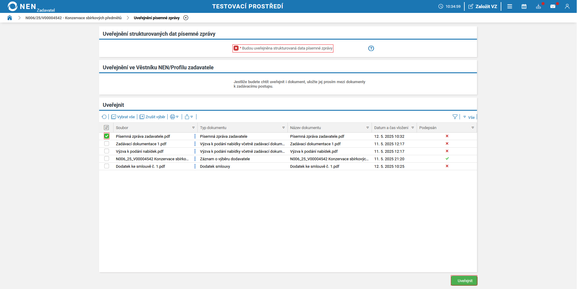577x289 pixels.
Task: Go to the home page icon
Action: coord(10,18)
